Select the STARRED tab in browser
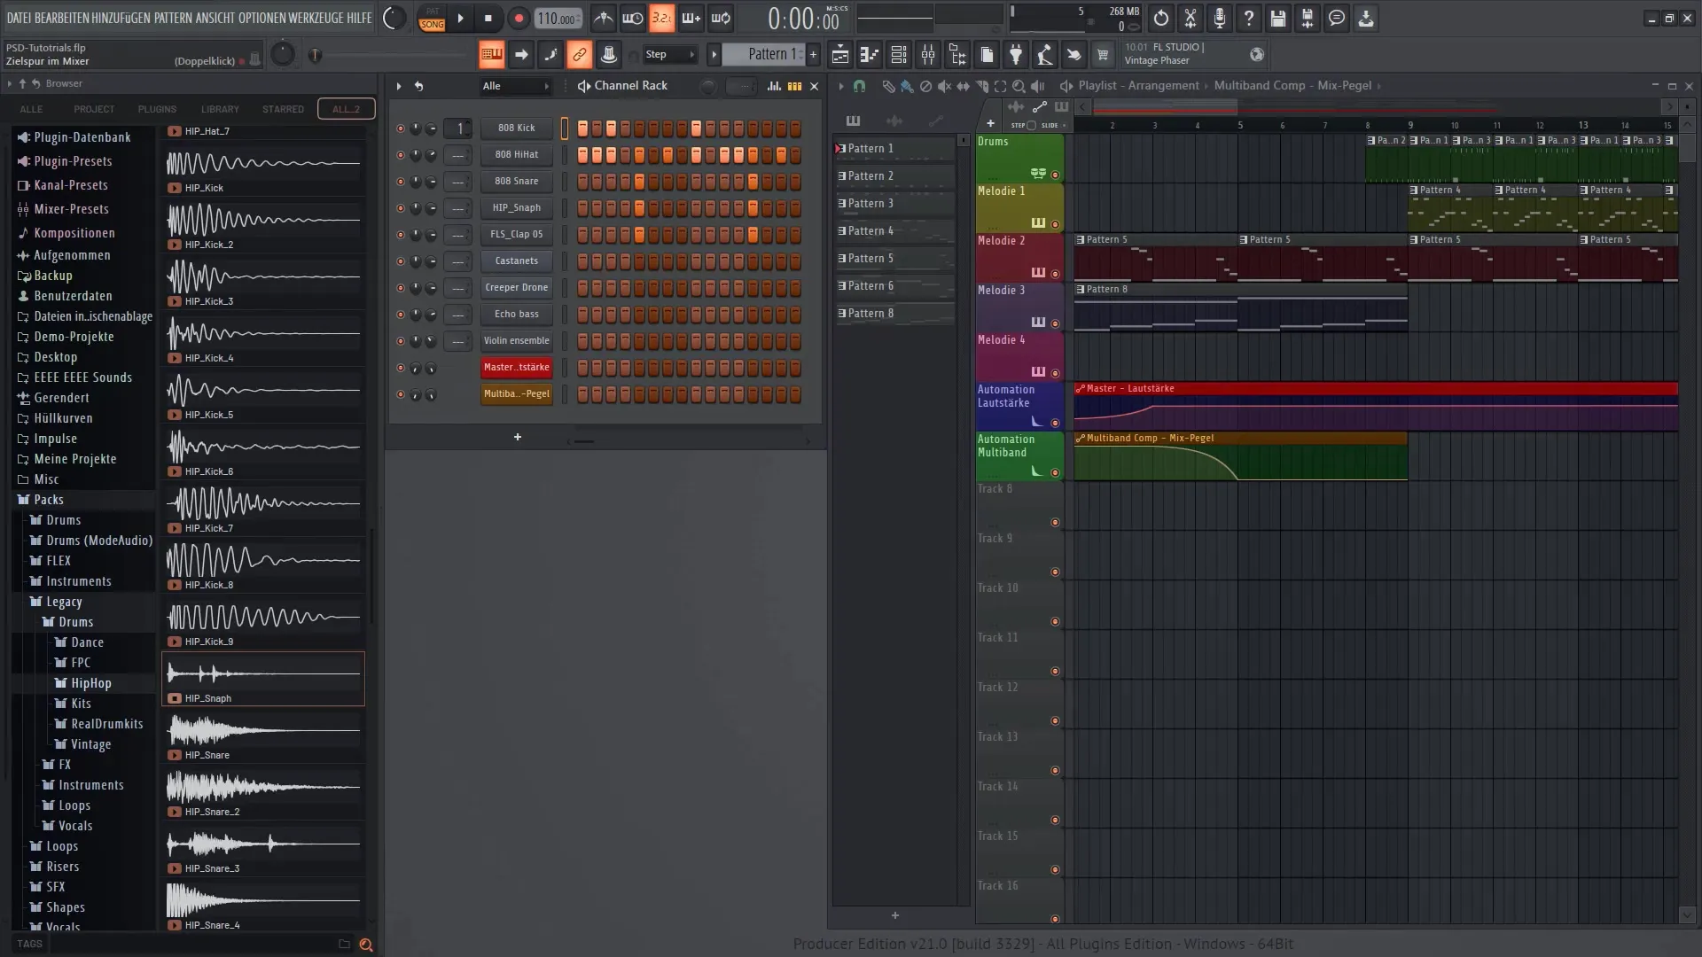 [283, 109]
